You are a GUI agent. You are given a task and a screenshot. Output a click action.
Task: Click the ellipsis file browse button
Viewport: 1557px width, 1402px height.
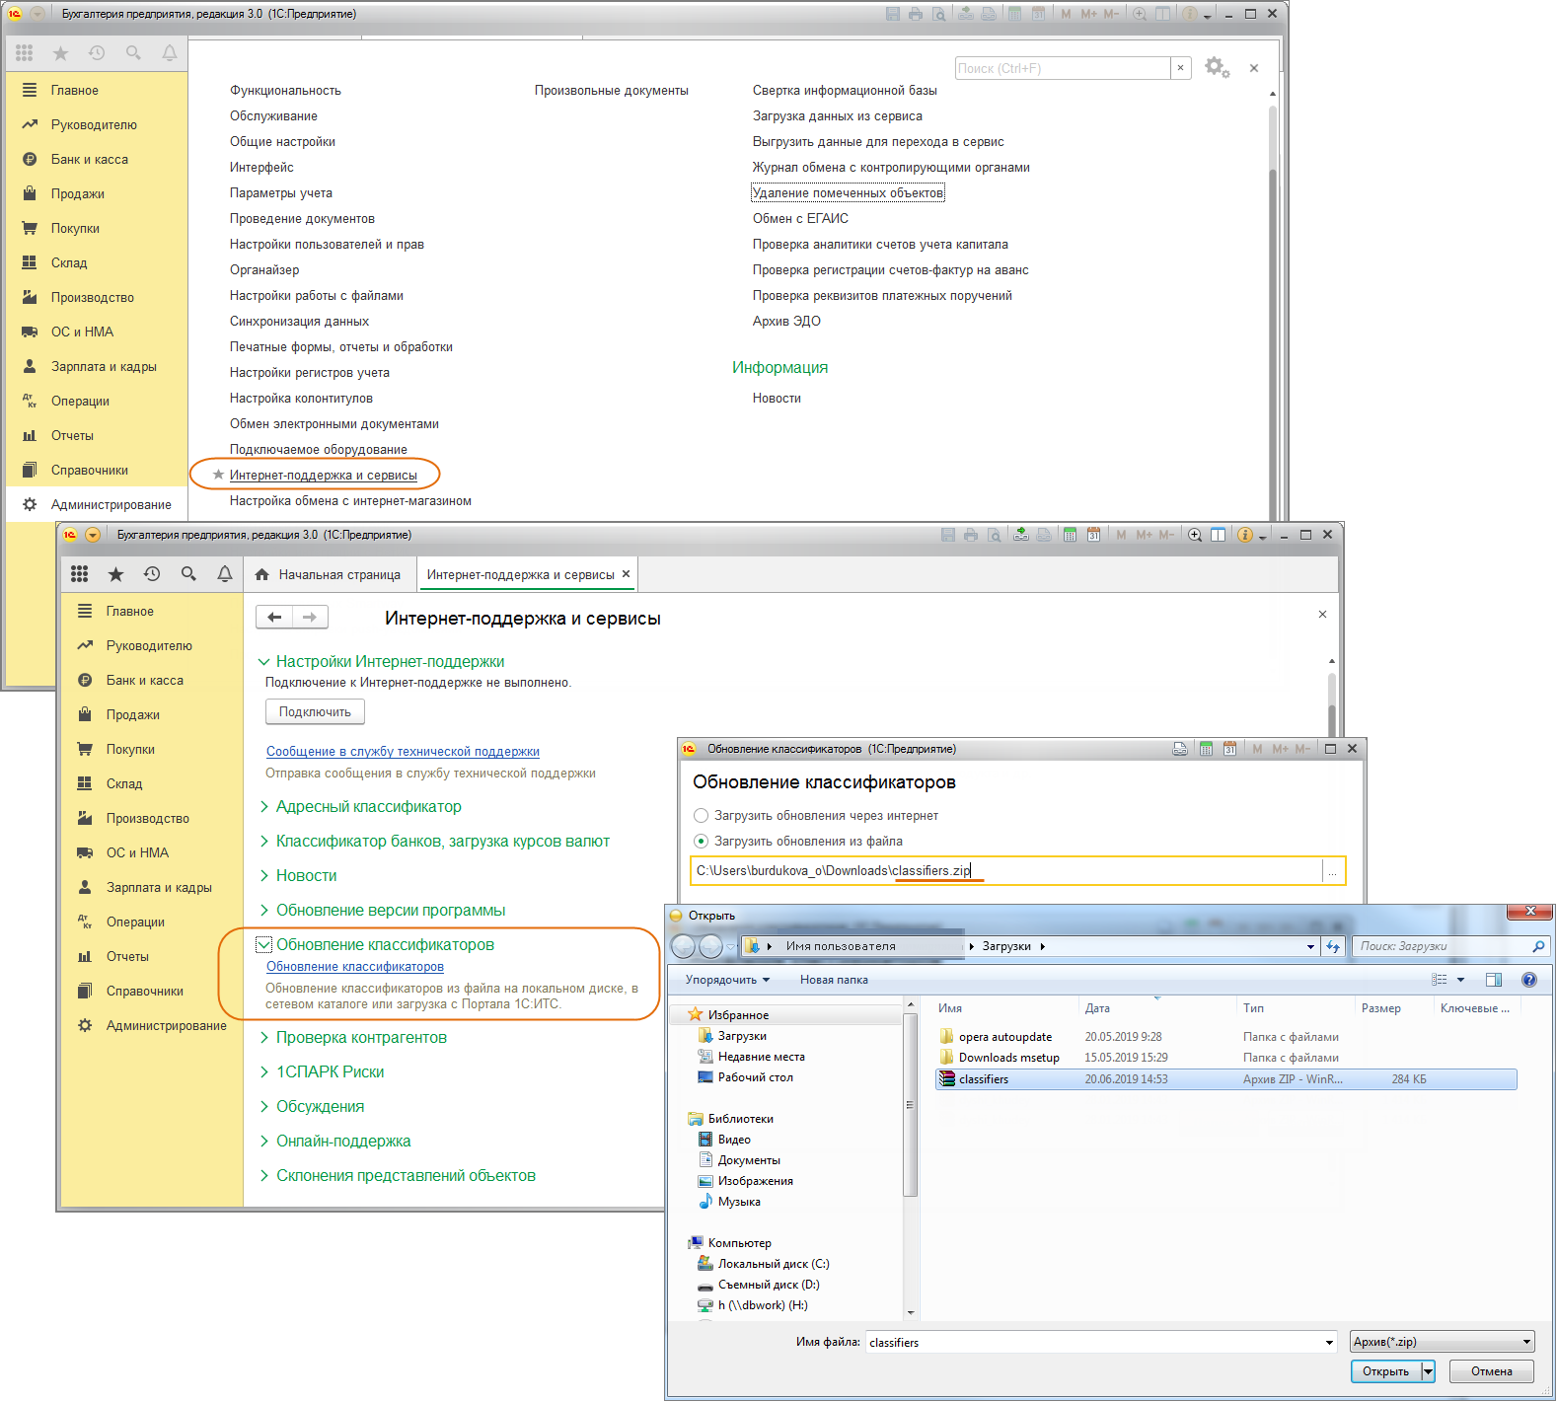coord(1333,871)
